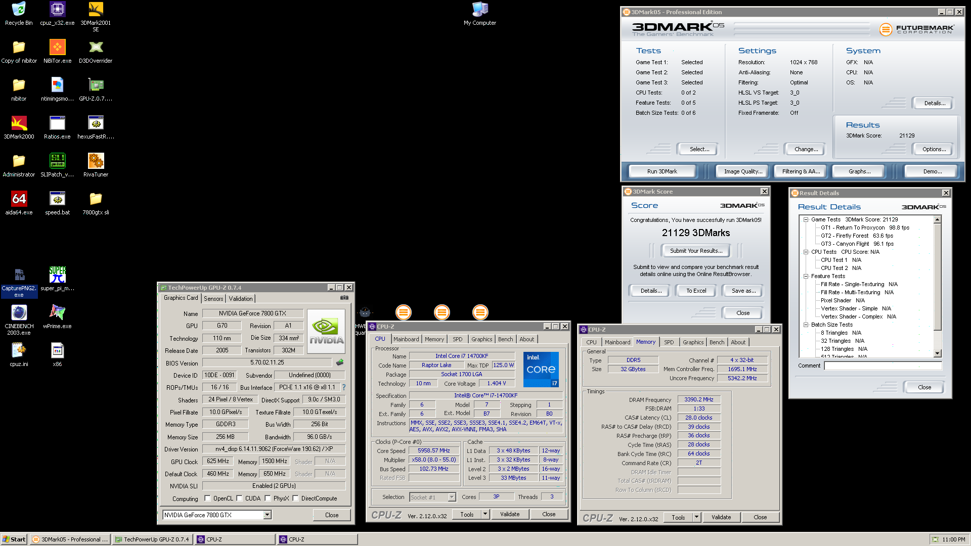Launch NiBiTor.exe desktop icon
This screenshot has height=546, width=971.
point(57,52)
